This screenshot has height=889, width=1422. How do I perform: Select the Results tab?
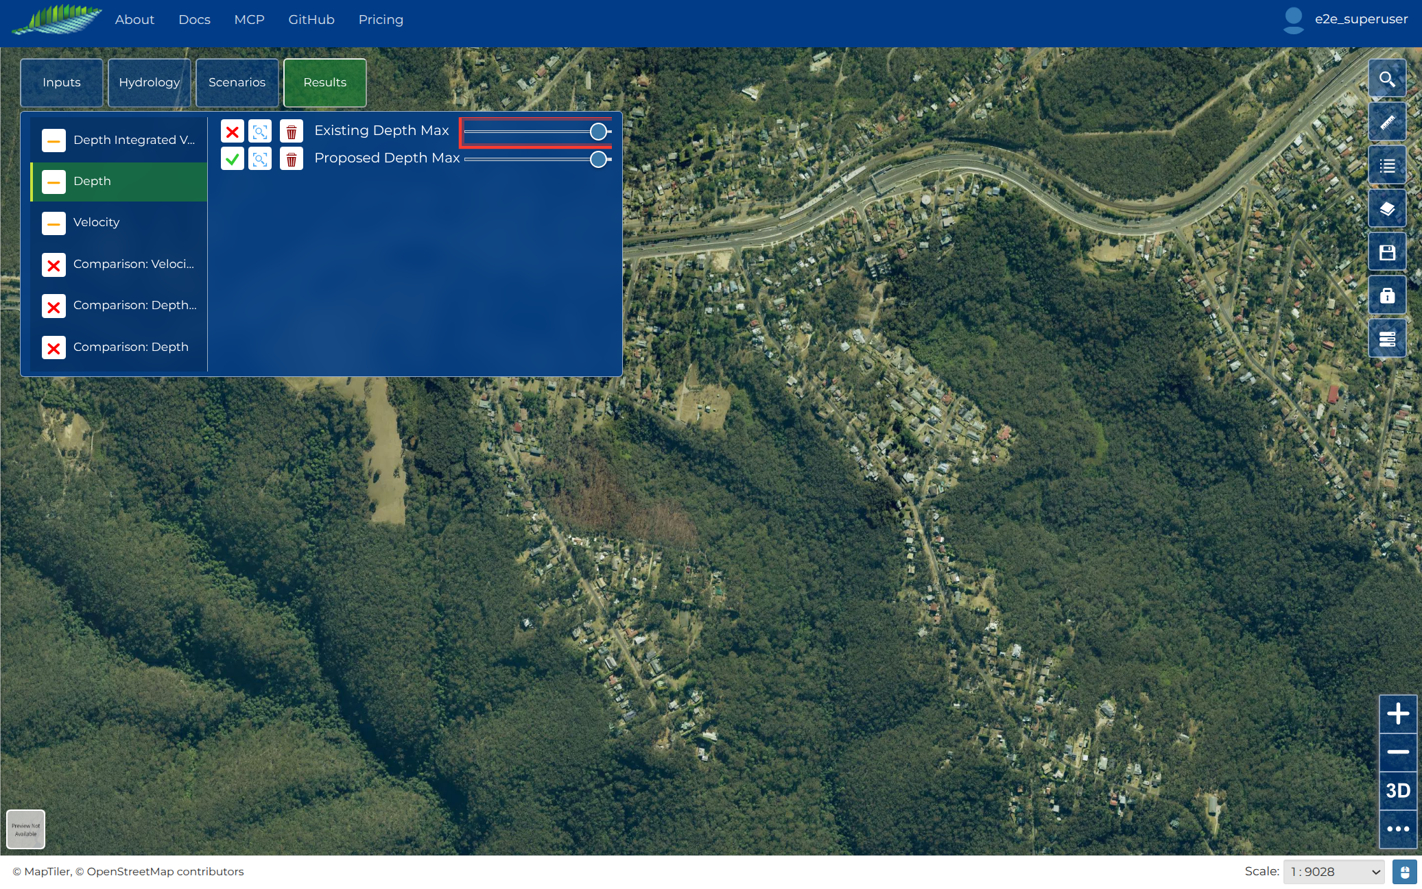(x=325, y=82)
